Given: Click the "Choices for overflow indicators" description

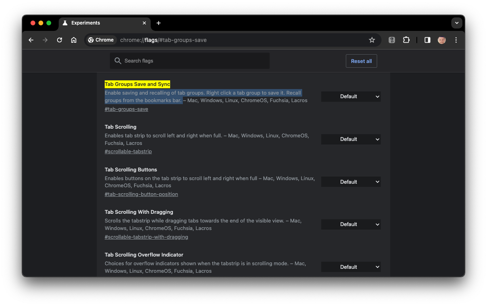Looking at the screenshot, I should pos(205,267).
